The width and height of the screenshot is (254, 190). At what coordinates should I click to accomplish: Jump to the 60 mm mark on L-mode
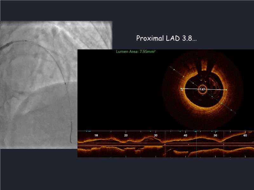(245, 135)
